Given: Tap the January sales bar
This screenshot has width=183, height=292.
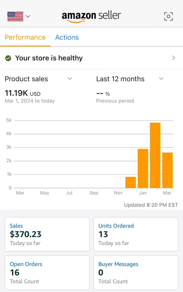Looking at the screenshot, I should [x=143, y=168].
